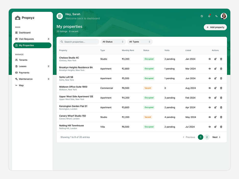Click ₹8,500 rent value

[125, 88]
